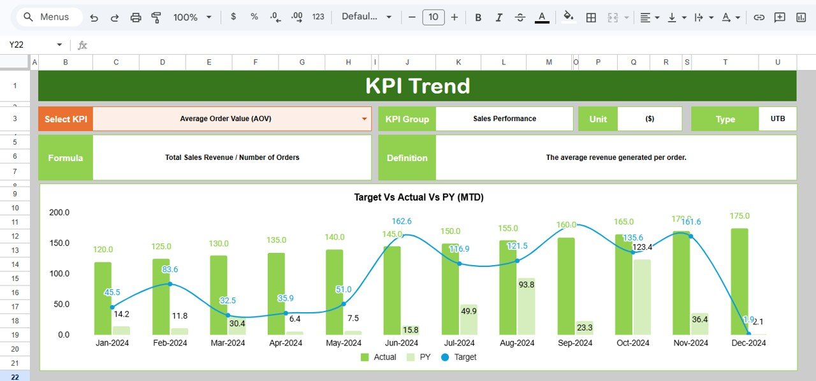
Task: Decrease decimal places
Action: point(275,17)
